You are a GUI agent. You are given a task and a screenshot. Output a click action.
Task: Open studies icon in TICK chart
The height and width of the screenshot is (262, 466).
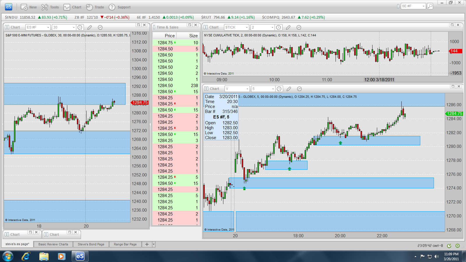[x=299, y=27]
